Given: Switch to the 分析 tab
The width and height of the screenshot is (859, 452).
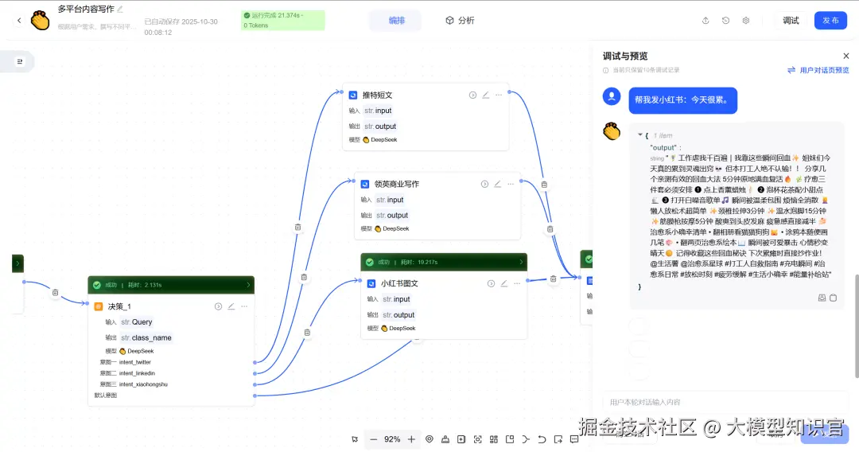Looking at the screenshot, I should click(460, 21).
